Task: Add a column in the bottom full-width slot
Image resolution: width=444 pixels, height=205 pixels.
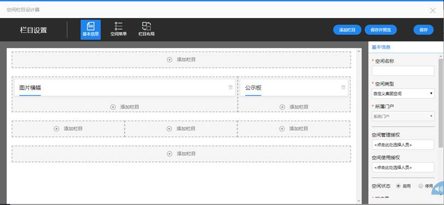Action: point(181,154)
